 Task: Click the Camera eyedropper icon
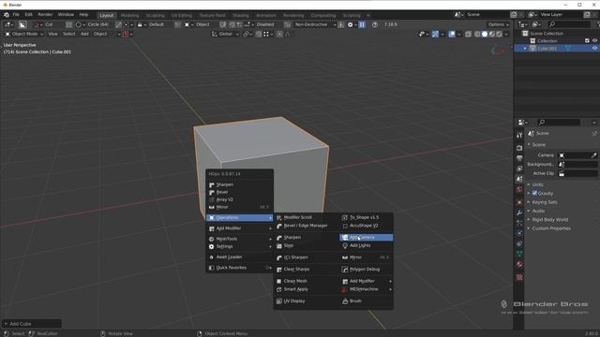tap(593, 155)
